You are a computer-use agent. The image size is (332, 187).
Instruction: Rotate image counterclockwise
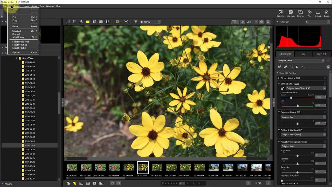click(x=113, y=183)
